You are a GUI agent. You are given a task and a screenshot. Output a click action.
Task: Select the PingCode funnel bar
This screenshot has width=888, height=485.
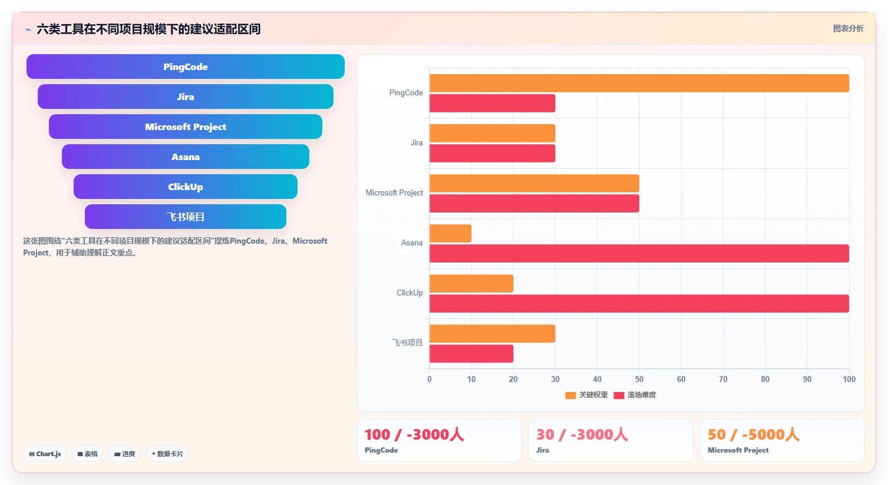click(186, 67)
